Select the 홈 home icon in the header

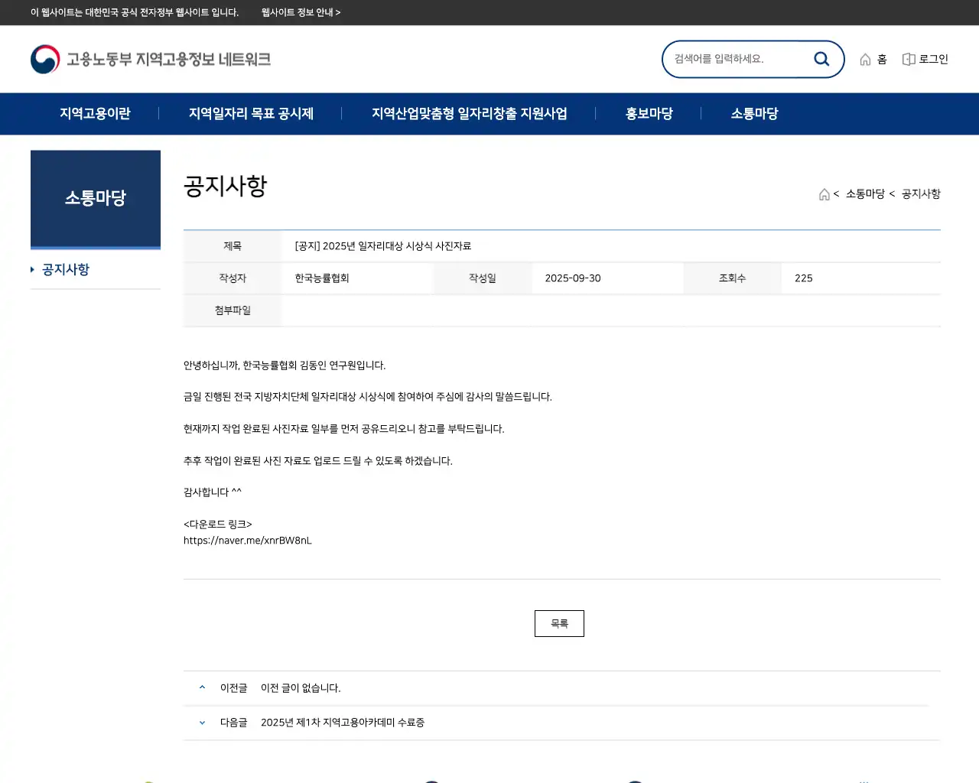865,58
